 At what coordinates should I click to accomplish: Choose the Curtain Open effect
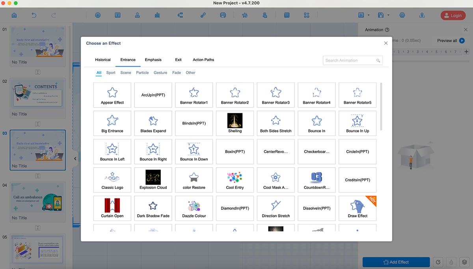[112, 208]
